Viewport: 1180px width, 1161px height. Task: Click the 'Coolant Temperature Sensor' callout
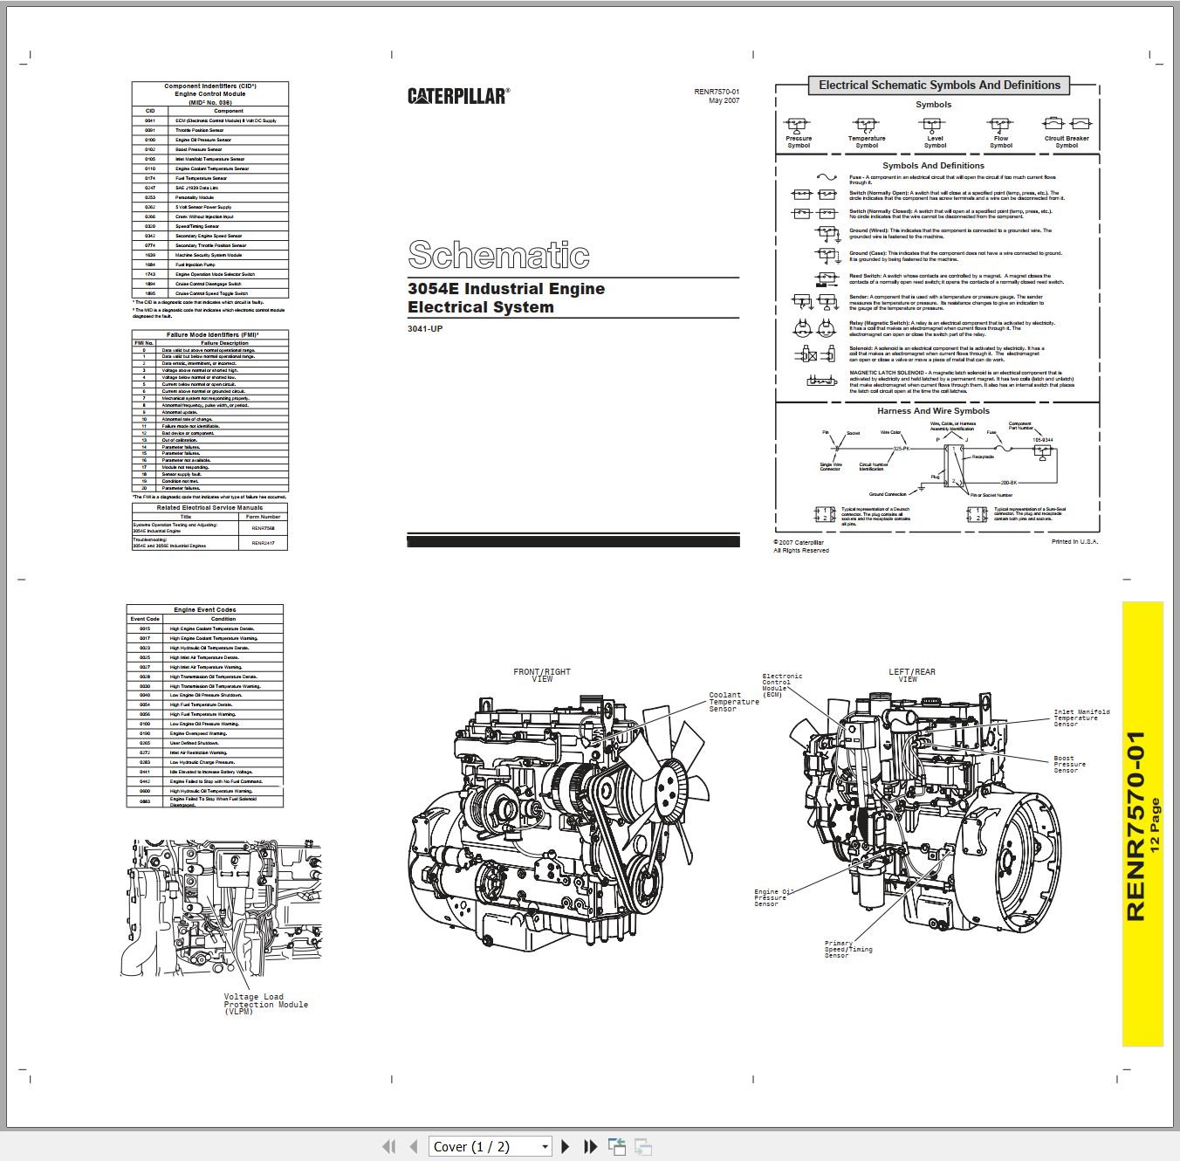tap(734, 702)
